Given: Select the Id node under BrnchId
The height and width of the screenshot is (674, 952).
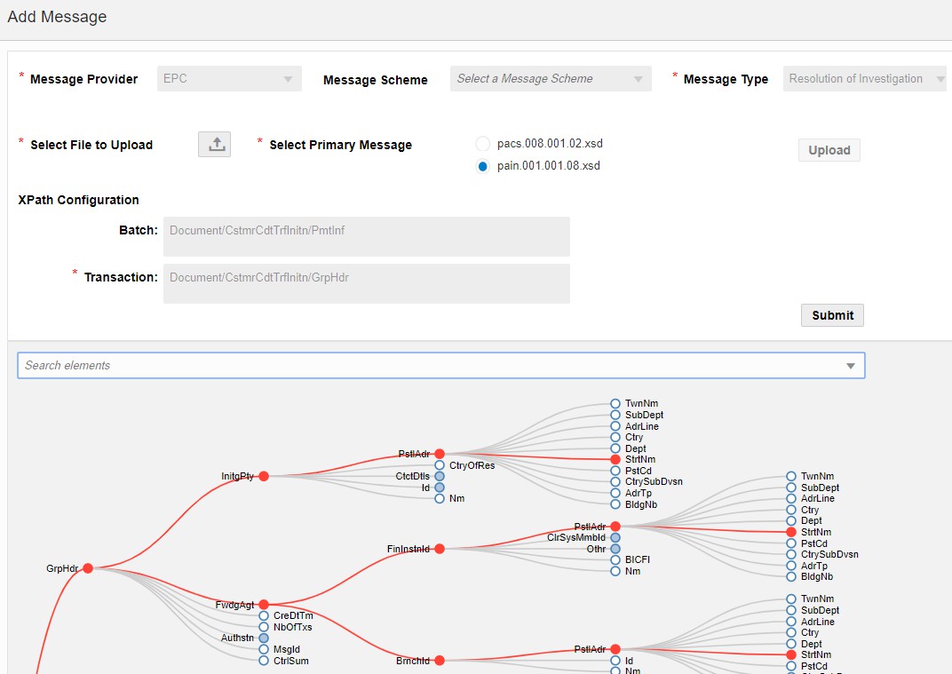Looking at the screenshot, I should [615, 661].
